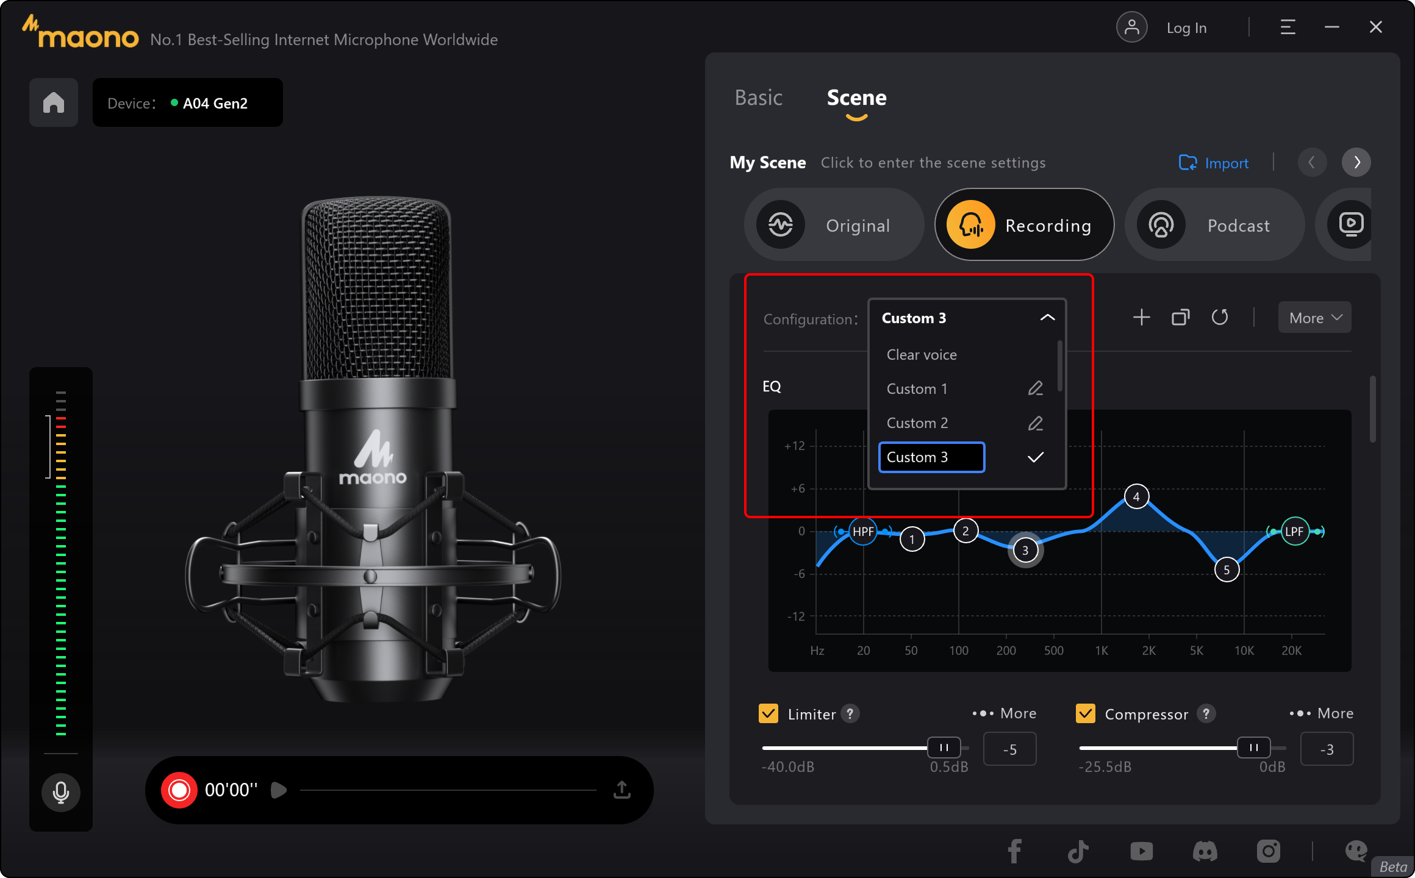
Task: Switch to the Basic tab
Action: click(x=758, y=98)
